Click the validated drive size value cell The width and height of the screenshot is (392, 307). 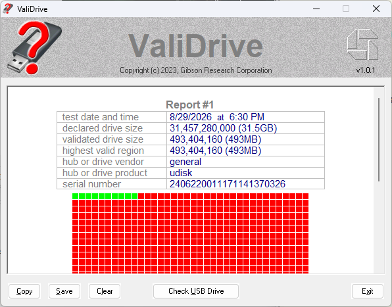click(x=245, y=139)
